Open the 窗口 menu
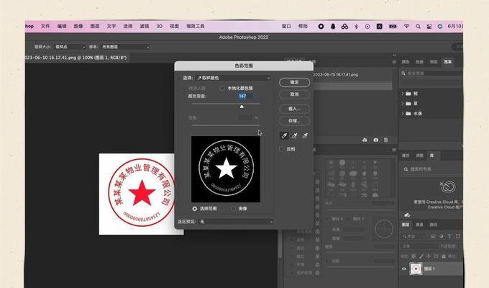The height and width of the screenshot is (288, 489). coord(286,26)
